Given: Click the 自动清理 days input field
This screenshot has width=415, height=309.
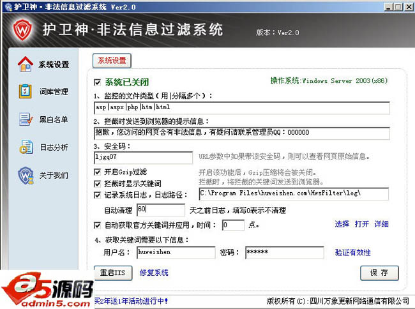Looking at the screenshot, I should 161,210.
